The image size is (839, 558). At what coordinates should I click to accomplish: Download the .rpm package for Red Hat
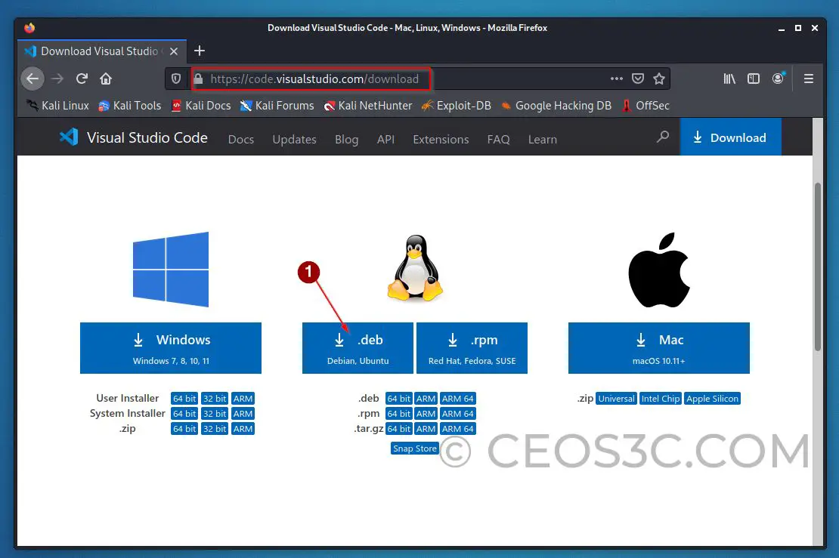coord(472,348)
